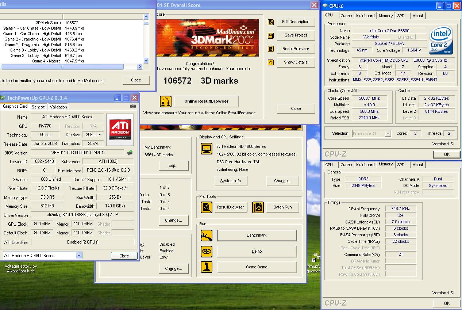
Task: Click the details list scroll down arrow
Action: pyautogui.click(x=146, y=61)
